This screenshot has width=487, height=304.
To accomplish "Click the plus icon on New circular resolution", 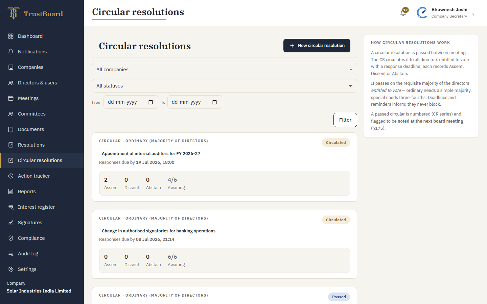I will pyautogui.click(x=292, y=46).
